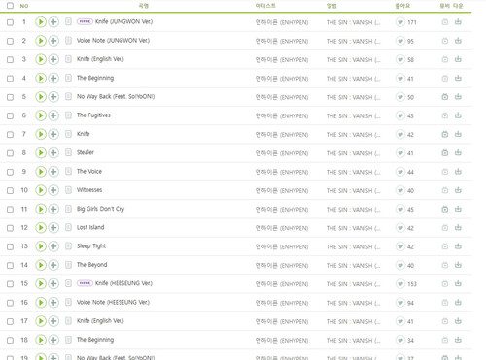Screen dimensions: 486x360
Task: Add Sleep Tight to playlist
Action: (53, 246)
